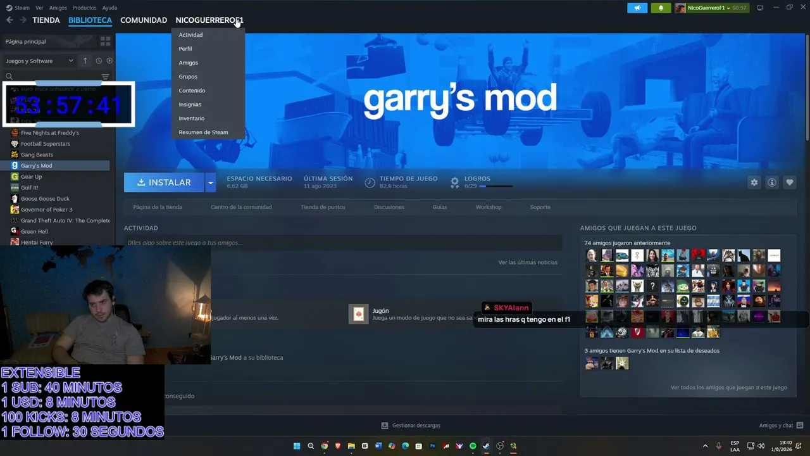
Task: Expand the install options arrow beside INSTALAR
Action: coord(211,182)
